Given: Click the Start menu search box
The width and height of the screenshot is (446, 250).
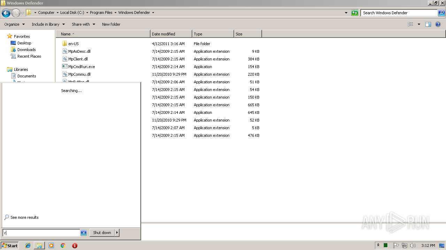Looking at the screenshot, I should click(x=41, y=233).
